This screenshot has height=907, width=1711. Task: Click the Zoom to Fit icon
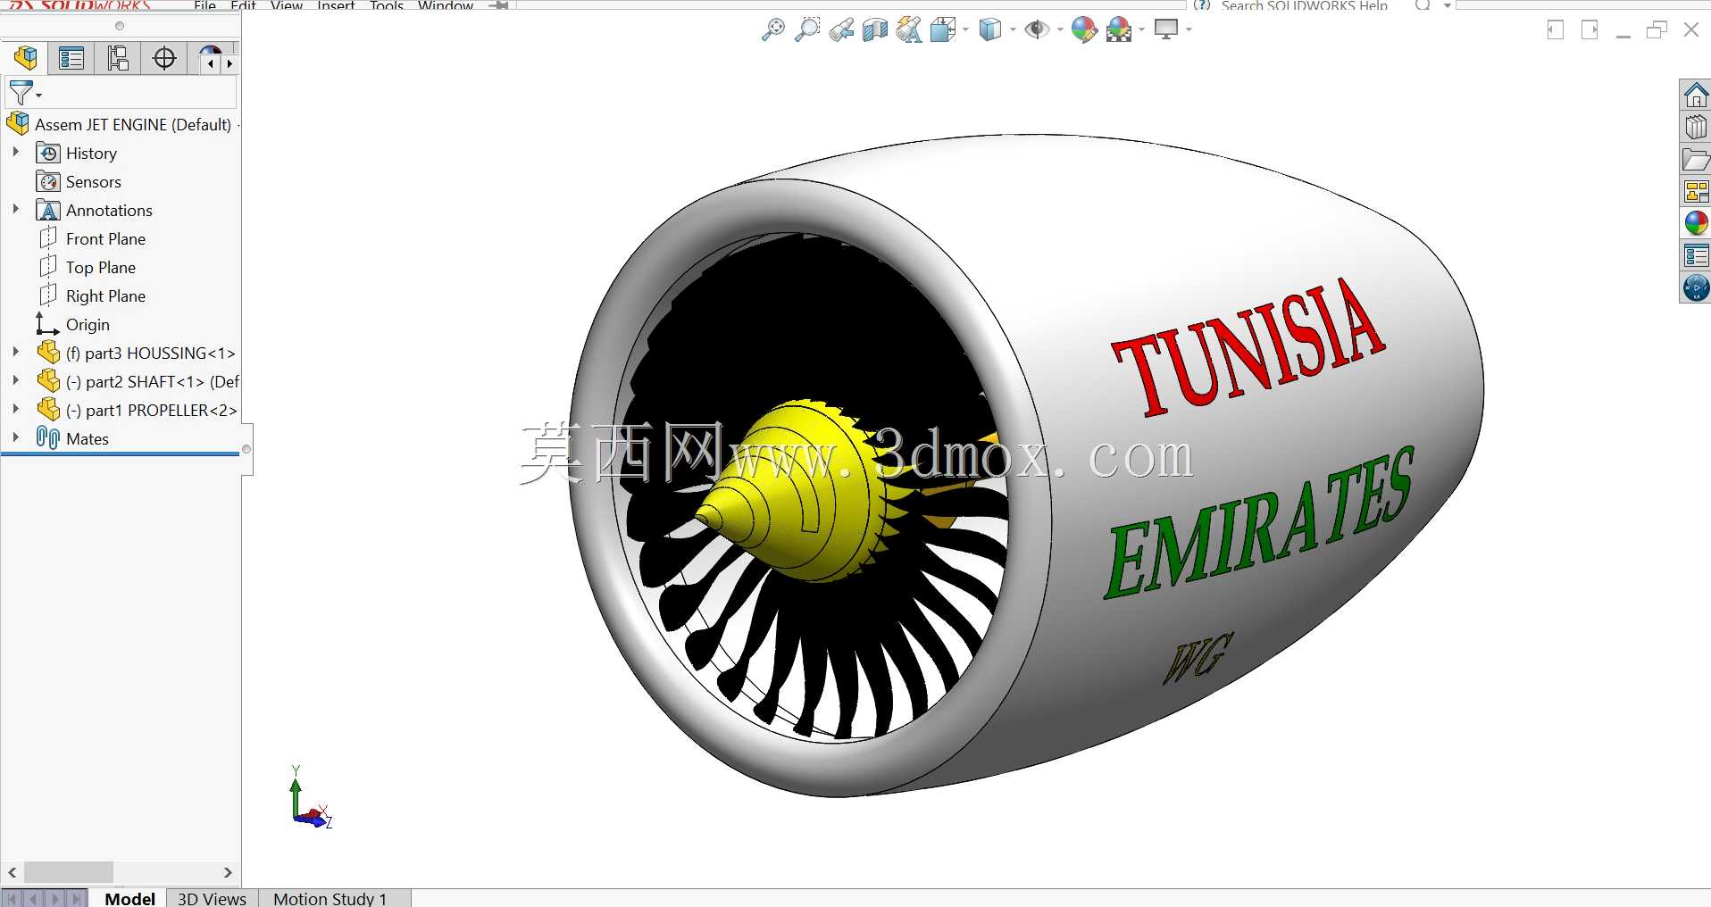pyautogui.click(x=772, y=30)
